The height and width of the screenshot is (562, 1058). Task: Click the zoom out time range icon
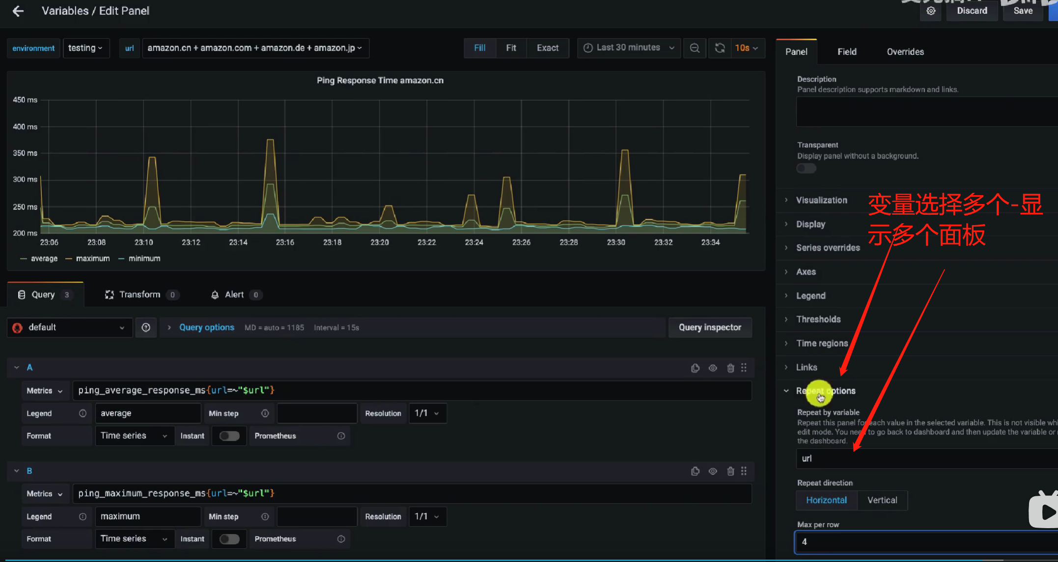[695, 48]
